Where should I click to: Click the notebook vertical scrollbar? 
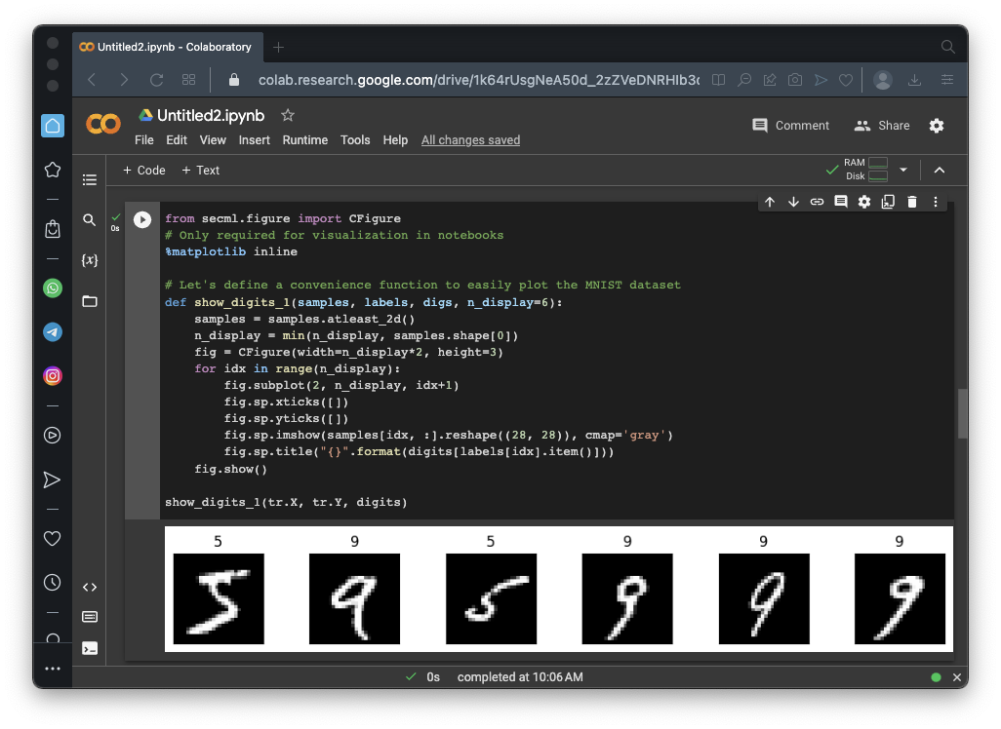[962, 414]
